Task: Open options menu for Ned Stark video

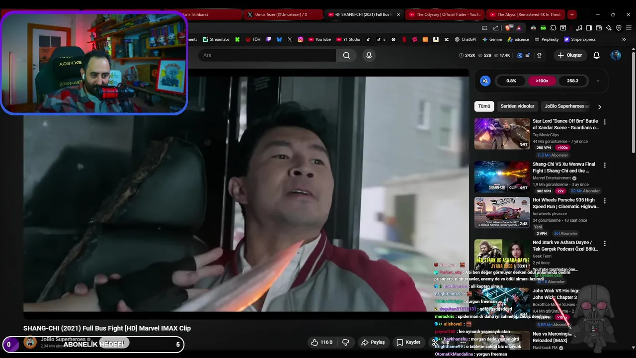Action: [x=605, y=244]
